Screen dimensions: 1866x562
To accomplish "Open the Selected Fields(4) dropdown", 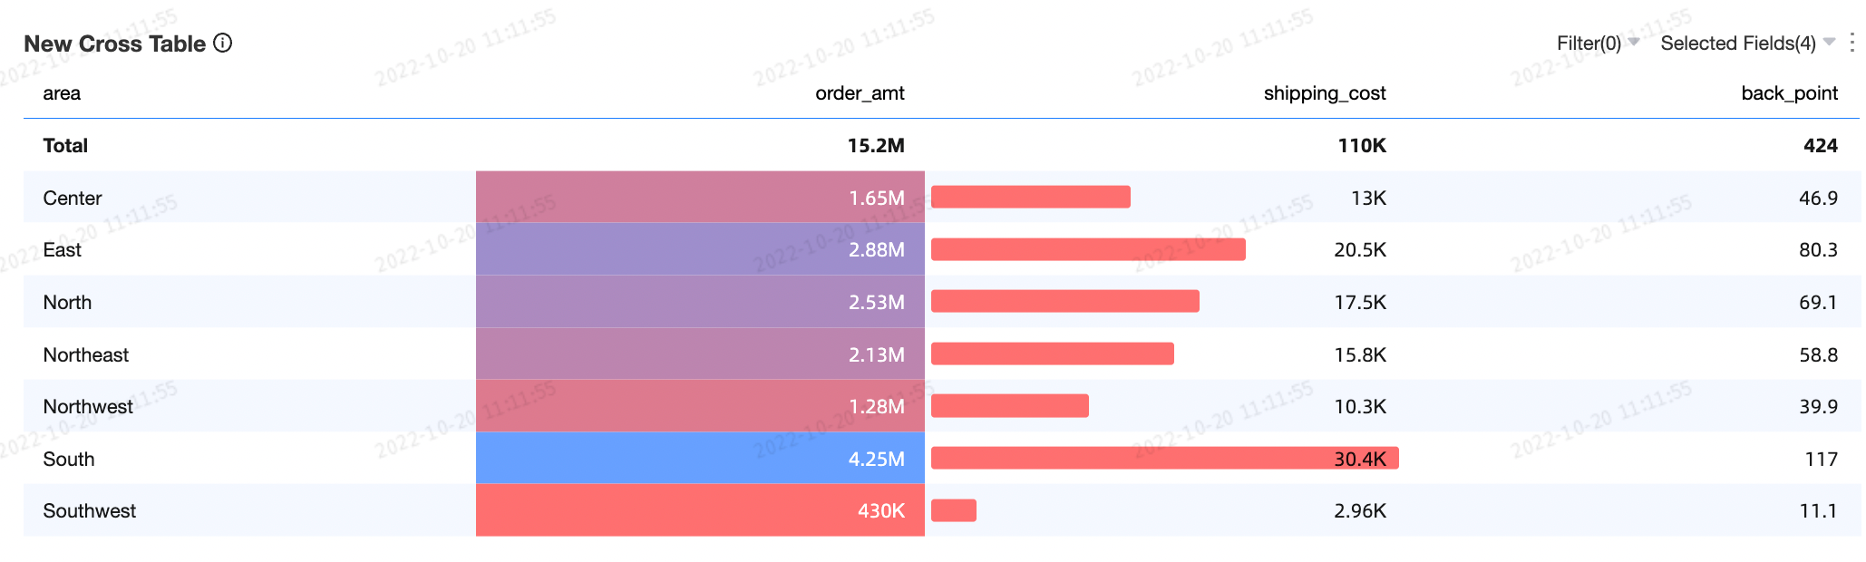I will click(1747, 43).
